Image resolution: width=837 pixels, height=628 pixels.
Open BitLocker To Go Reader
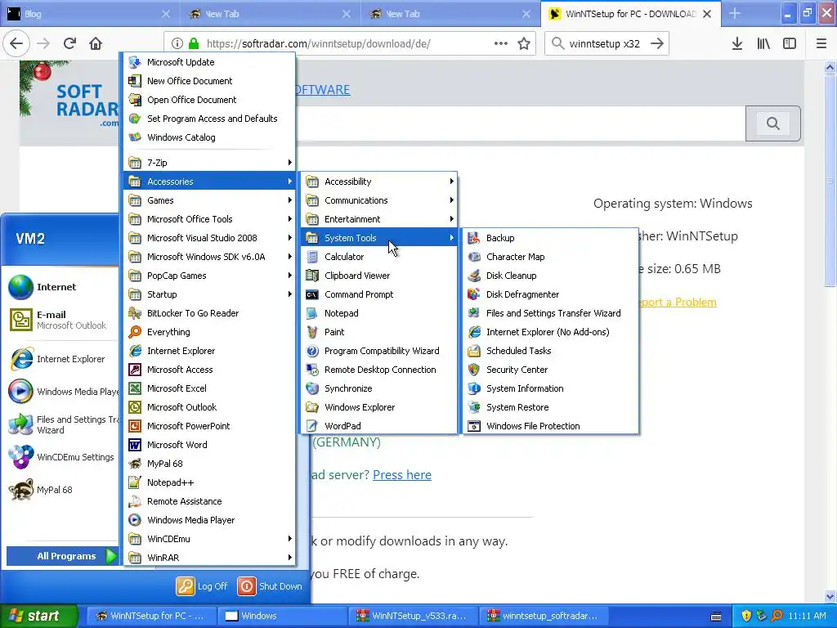pos(209,313)
